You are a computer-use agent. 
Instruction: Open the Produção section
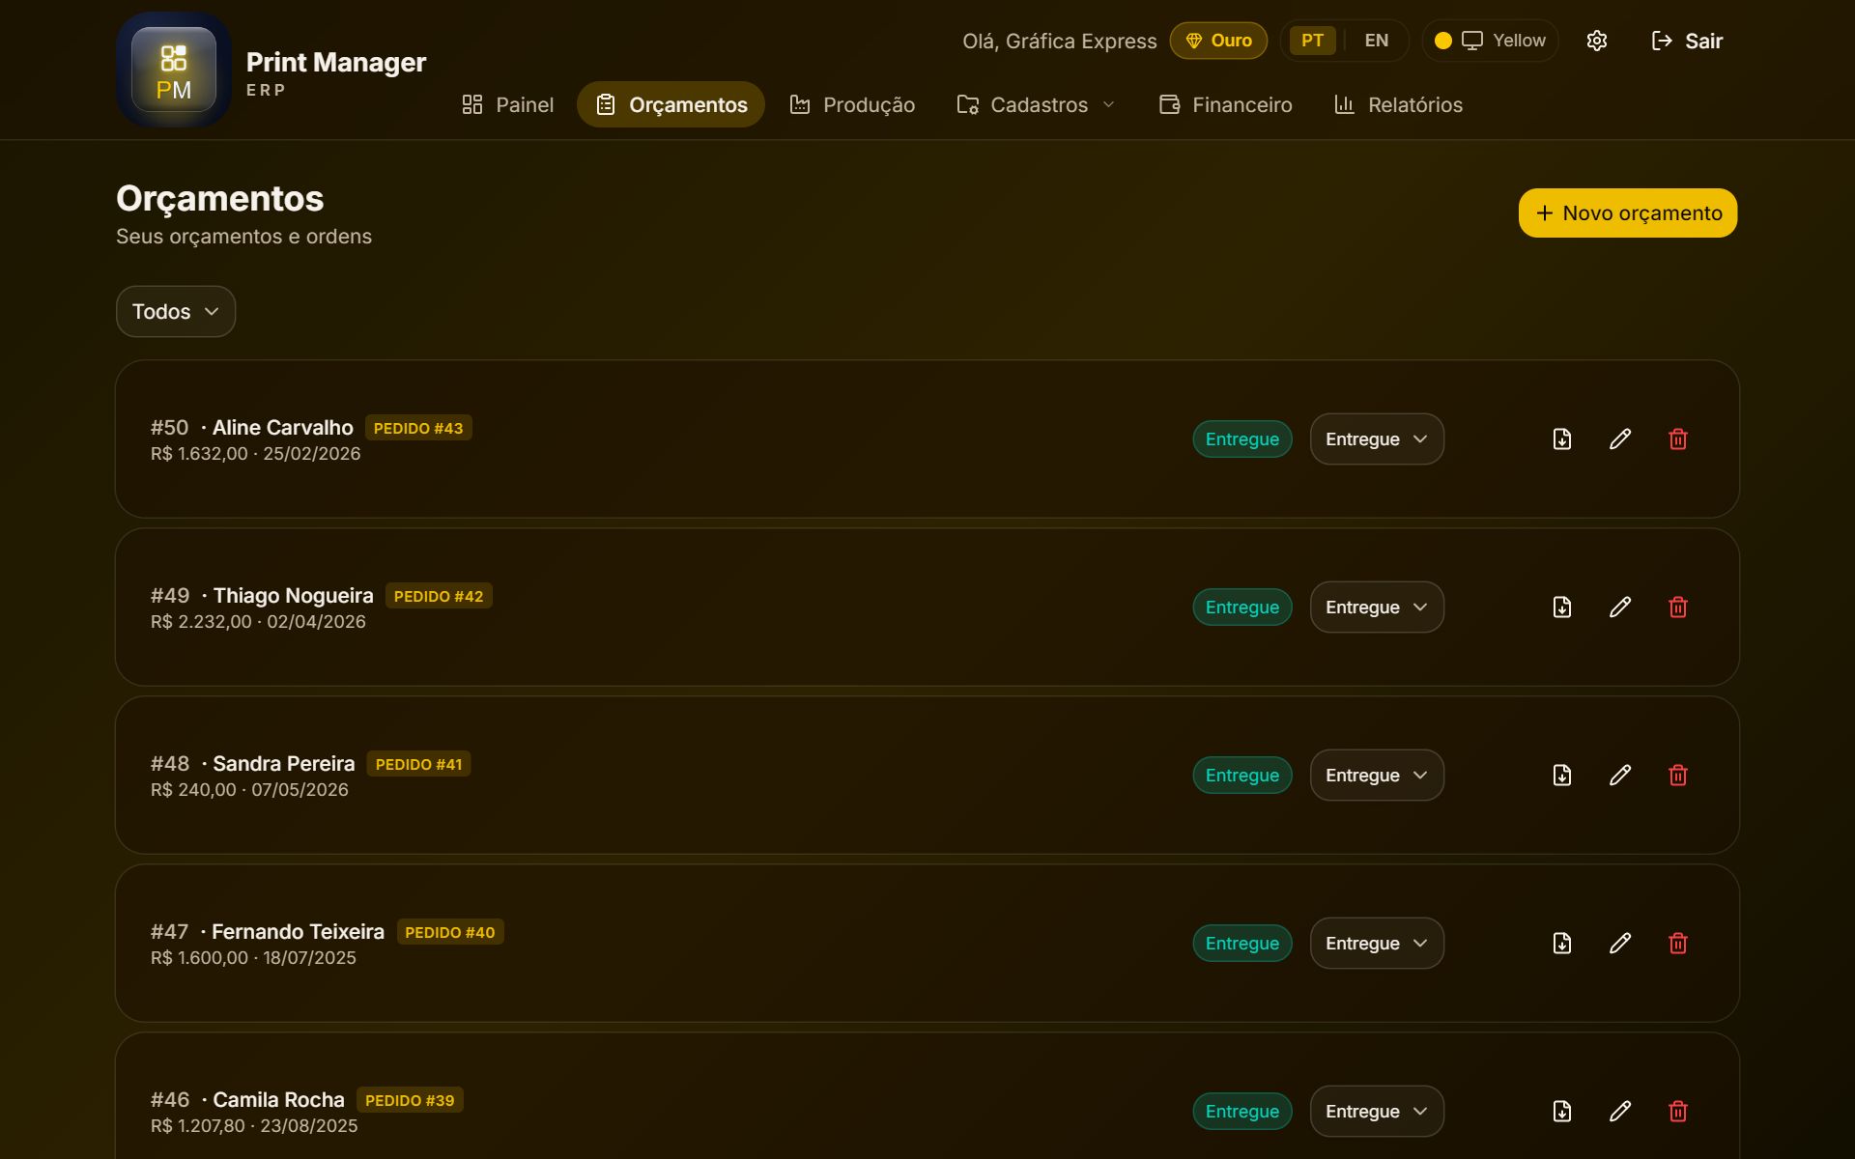coord(852,104)
